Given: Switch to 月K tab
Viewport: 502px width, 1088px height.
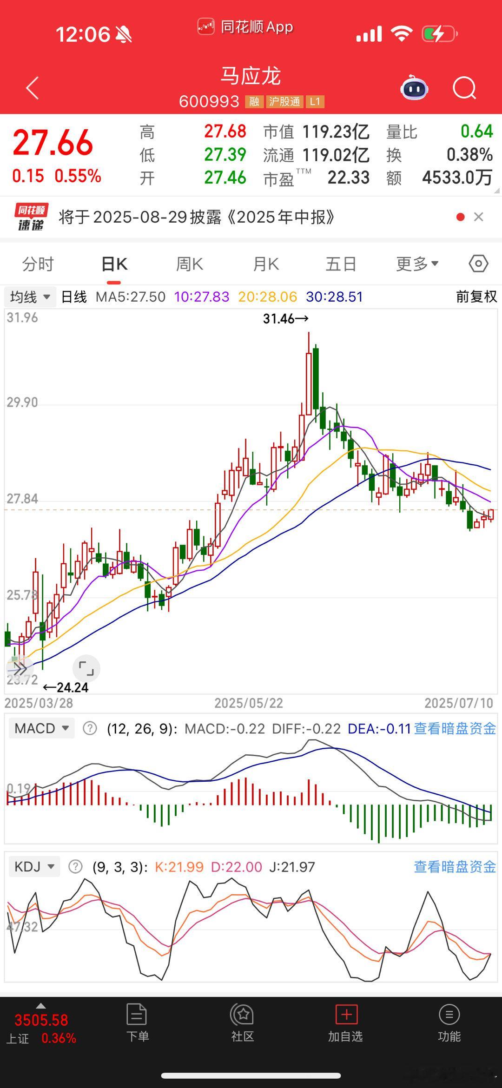Looking at the screenshot, I should pos(266,264).
